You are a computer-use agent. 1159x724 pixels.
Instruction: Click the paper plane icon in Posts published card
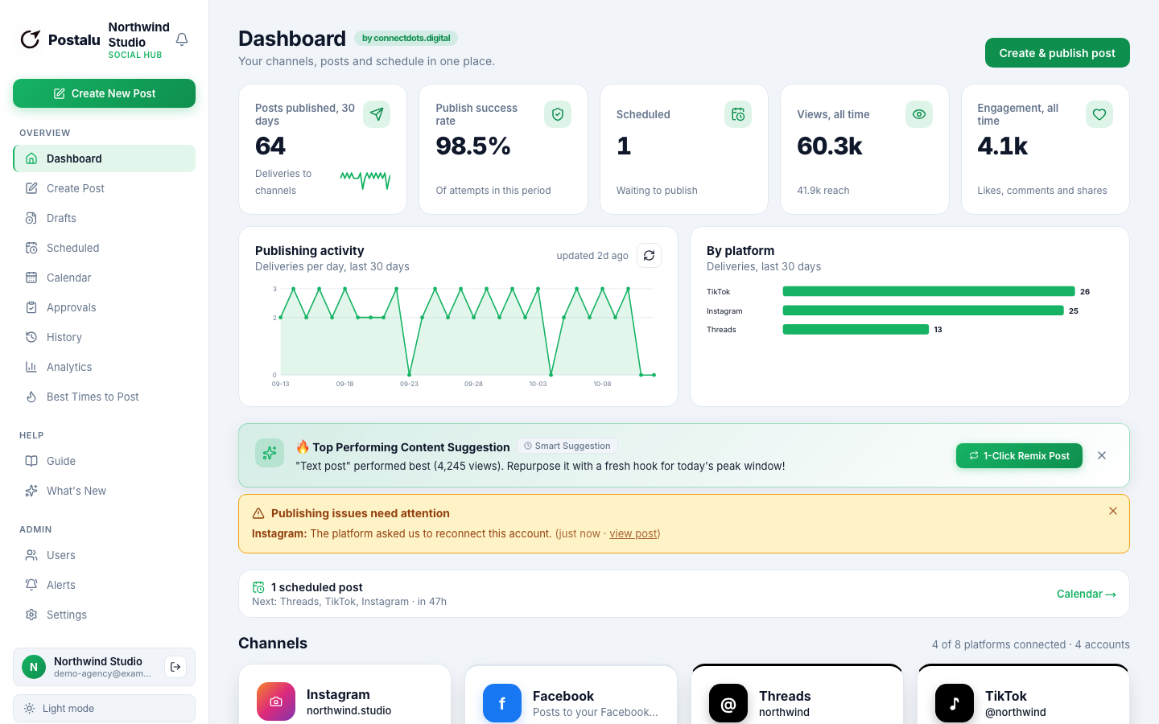coord(377,114)
